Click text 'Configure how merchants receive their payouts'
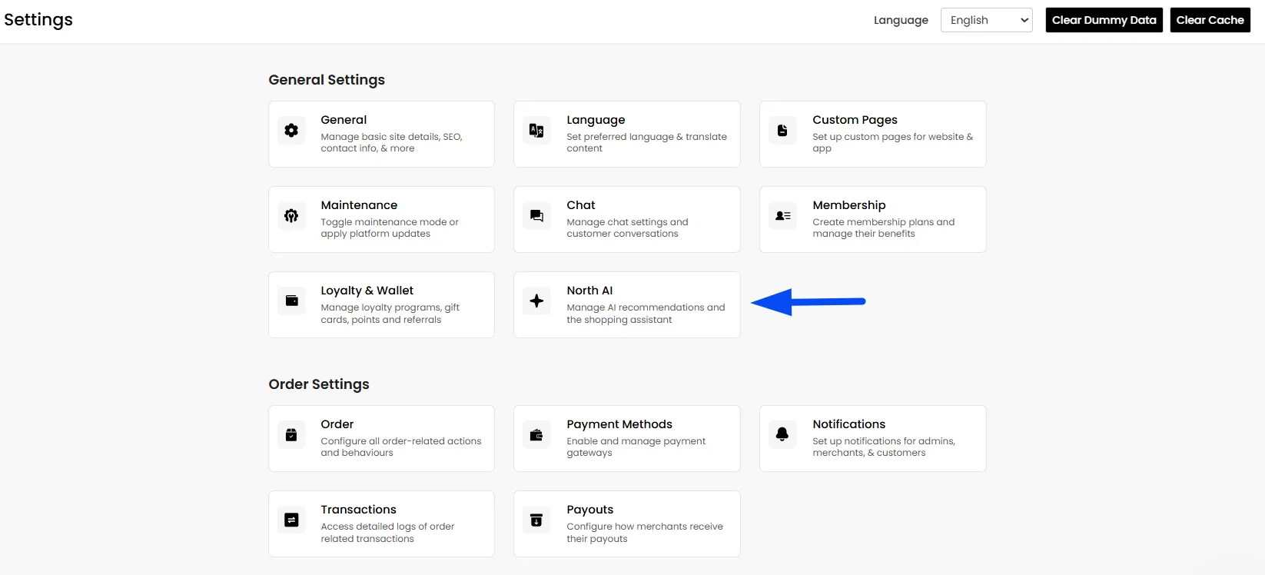Image resolution: width=1265 pixels, height=575 pixels. (645, 533)
